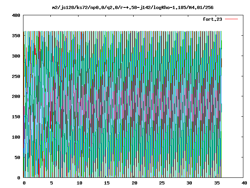Click the x-axis label 35
Screen dimensions: 250x188
217,183
